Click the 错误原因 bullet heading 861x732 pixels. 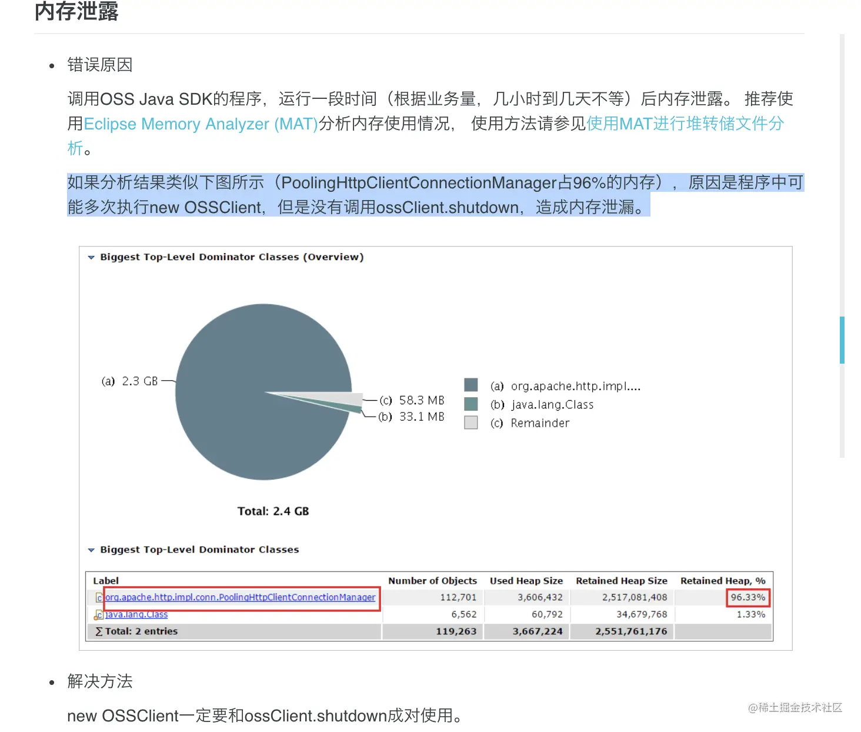100,65
